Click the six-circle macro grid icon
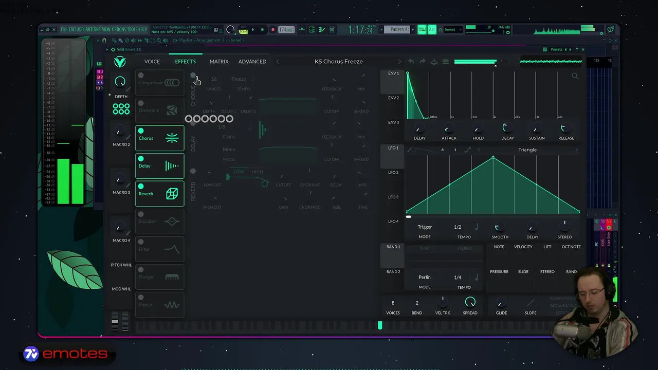The height and width of the screenshot is (370, 658). pyautogui.click(x=121, y=108)
